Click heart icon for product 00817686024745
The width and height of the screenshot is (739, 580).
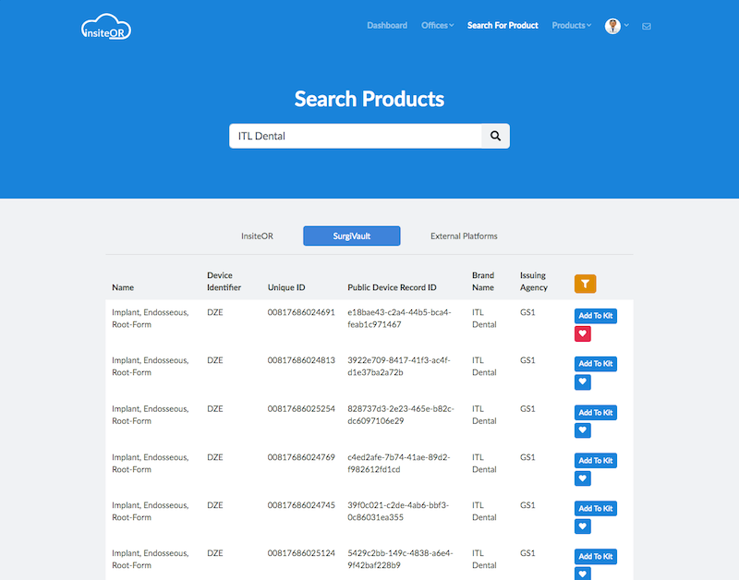583,526
